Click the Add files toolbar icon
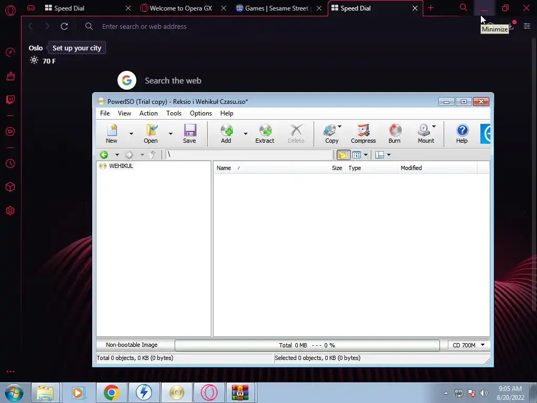This screenshot has width=537, height=403. pyautogui.click(x=226, y=134)
